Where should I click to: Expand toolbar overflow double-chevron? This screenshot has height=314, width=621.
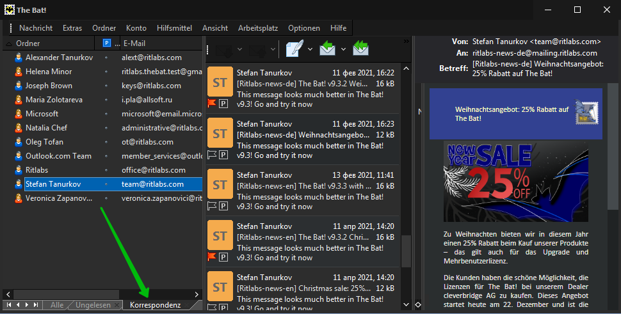pos(407,41)
